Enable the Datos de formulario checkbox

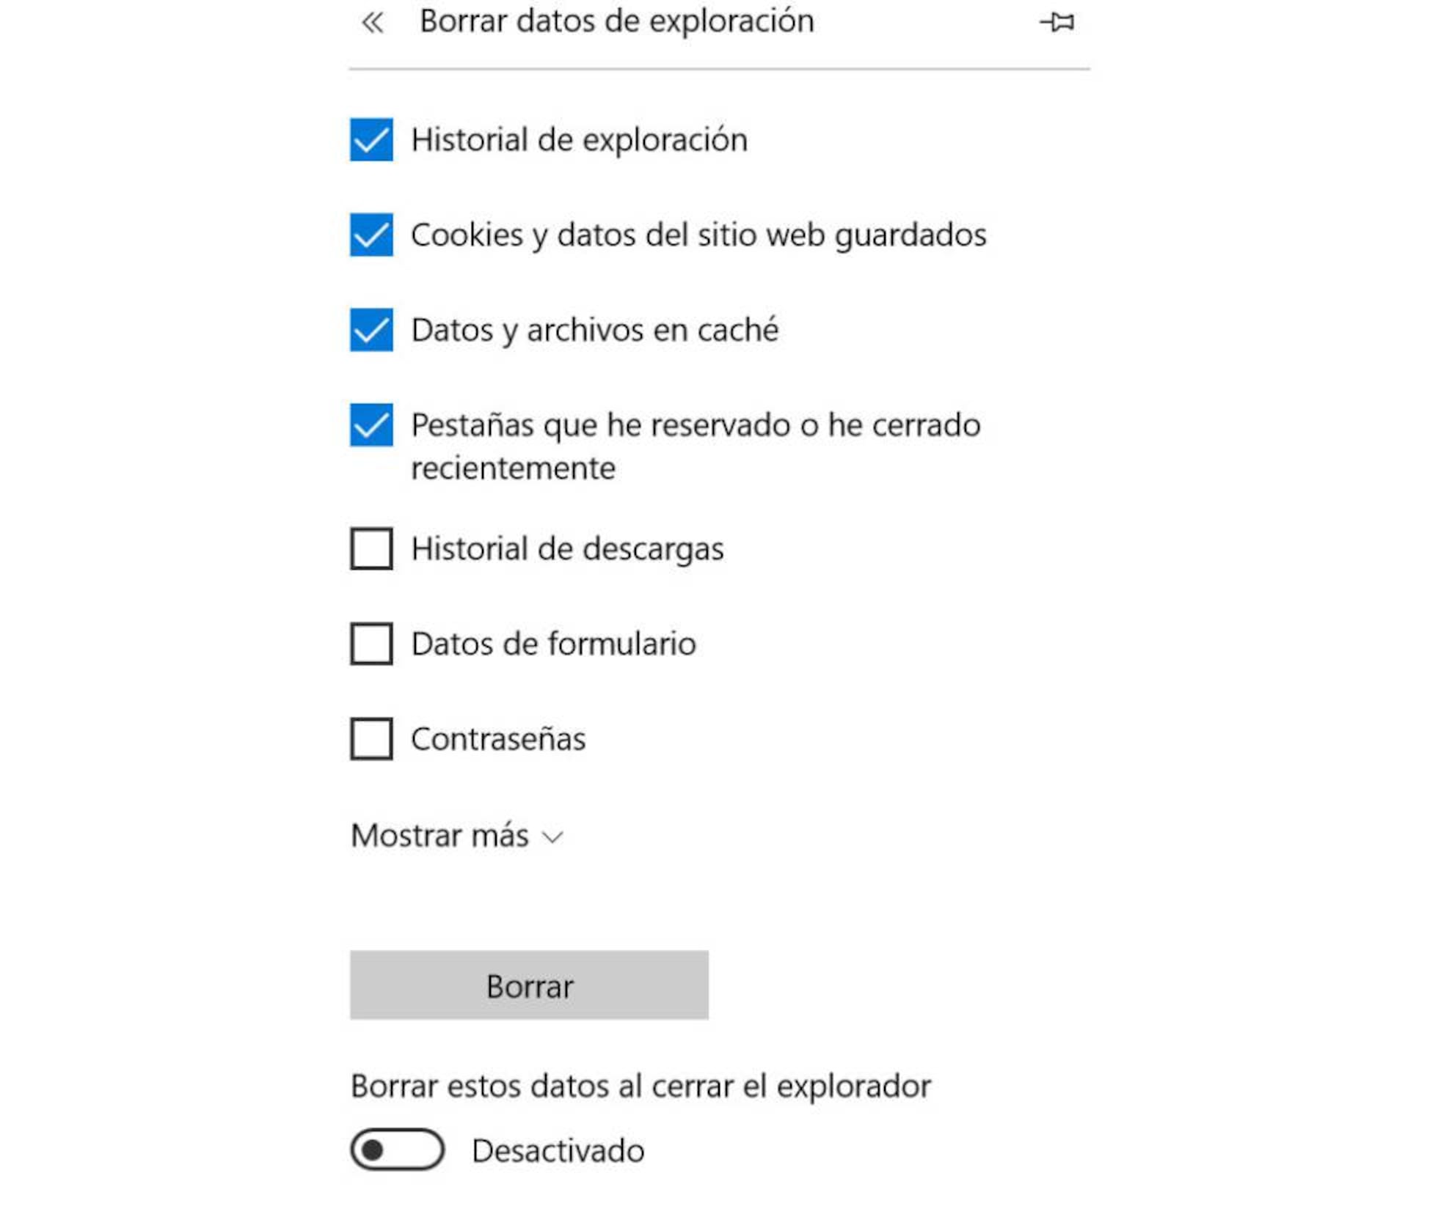[371, 644]
